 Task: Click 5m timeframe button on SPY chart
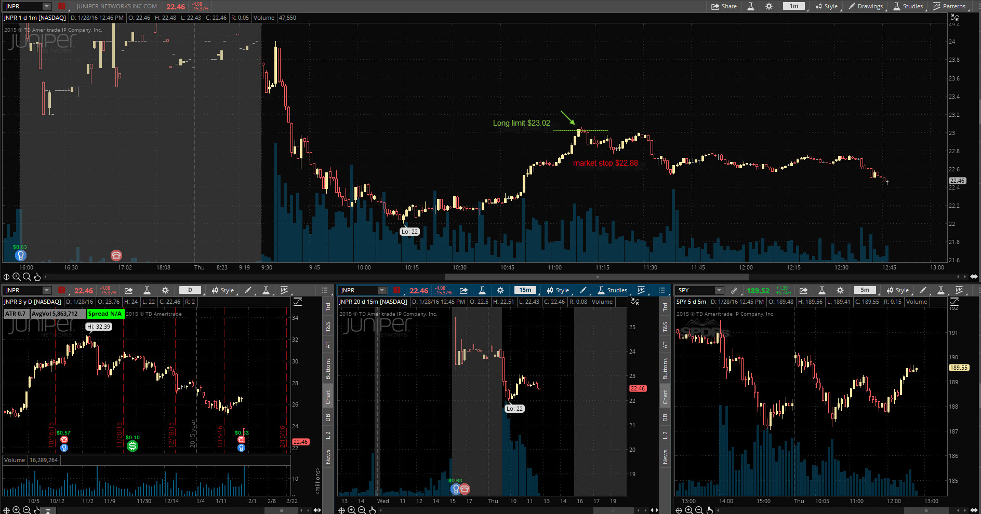click(865, 290)
